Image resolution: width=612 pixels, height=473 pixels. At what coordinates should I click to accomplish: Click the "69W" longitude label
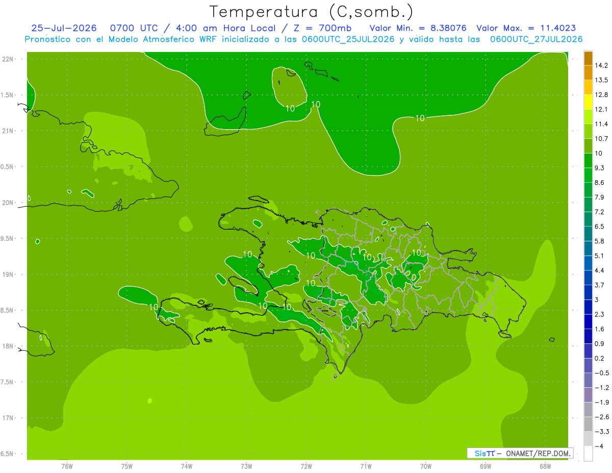coord(486,466)
